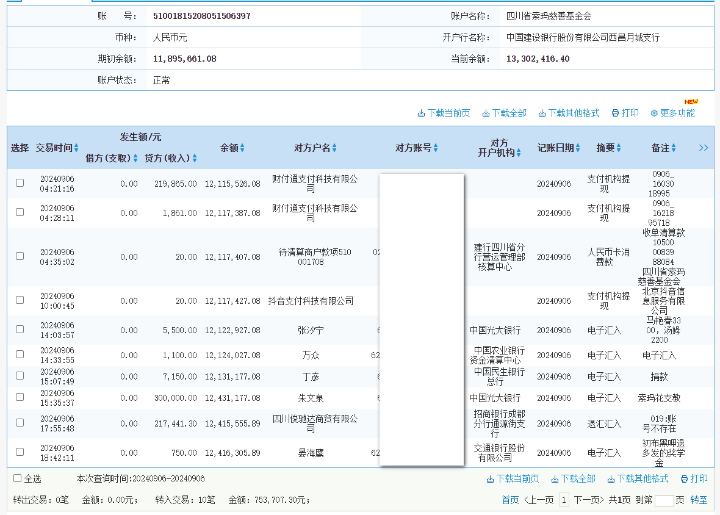Check the 丁彦 transaction row checkbox

tap(20, 375)
